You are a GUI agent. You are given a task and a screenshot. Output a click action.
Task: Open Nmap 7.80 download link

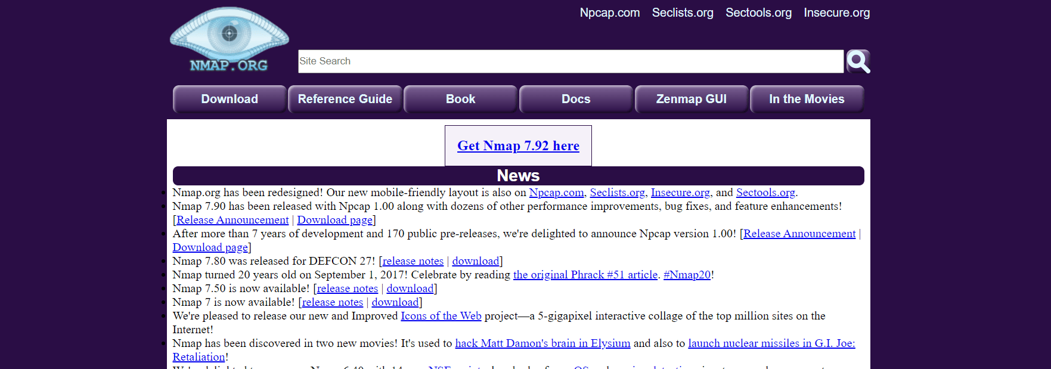[475, 261]
